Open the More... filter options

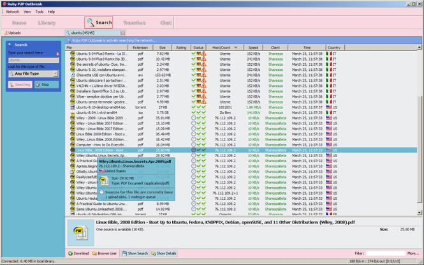413,254
